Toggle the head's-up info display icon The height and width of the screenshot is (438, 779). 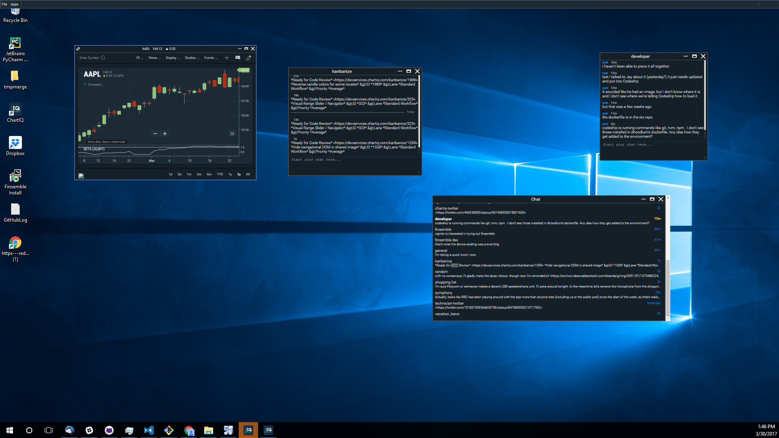(x=238, y=58)
